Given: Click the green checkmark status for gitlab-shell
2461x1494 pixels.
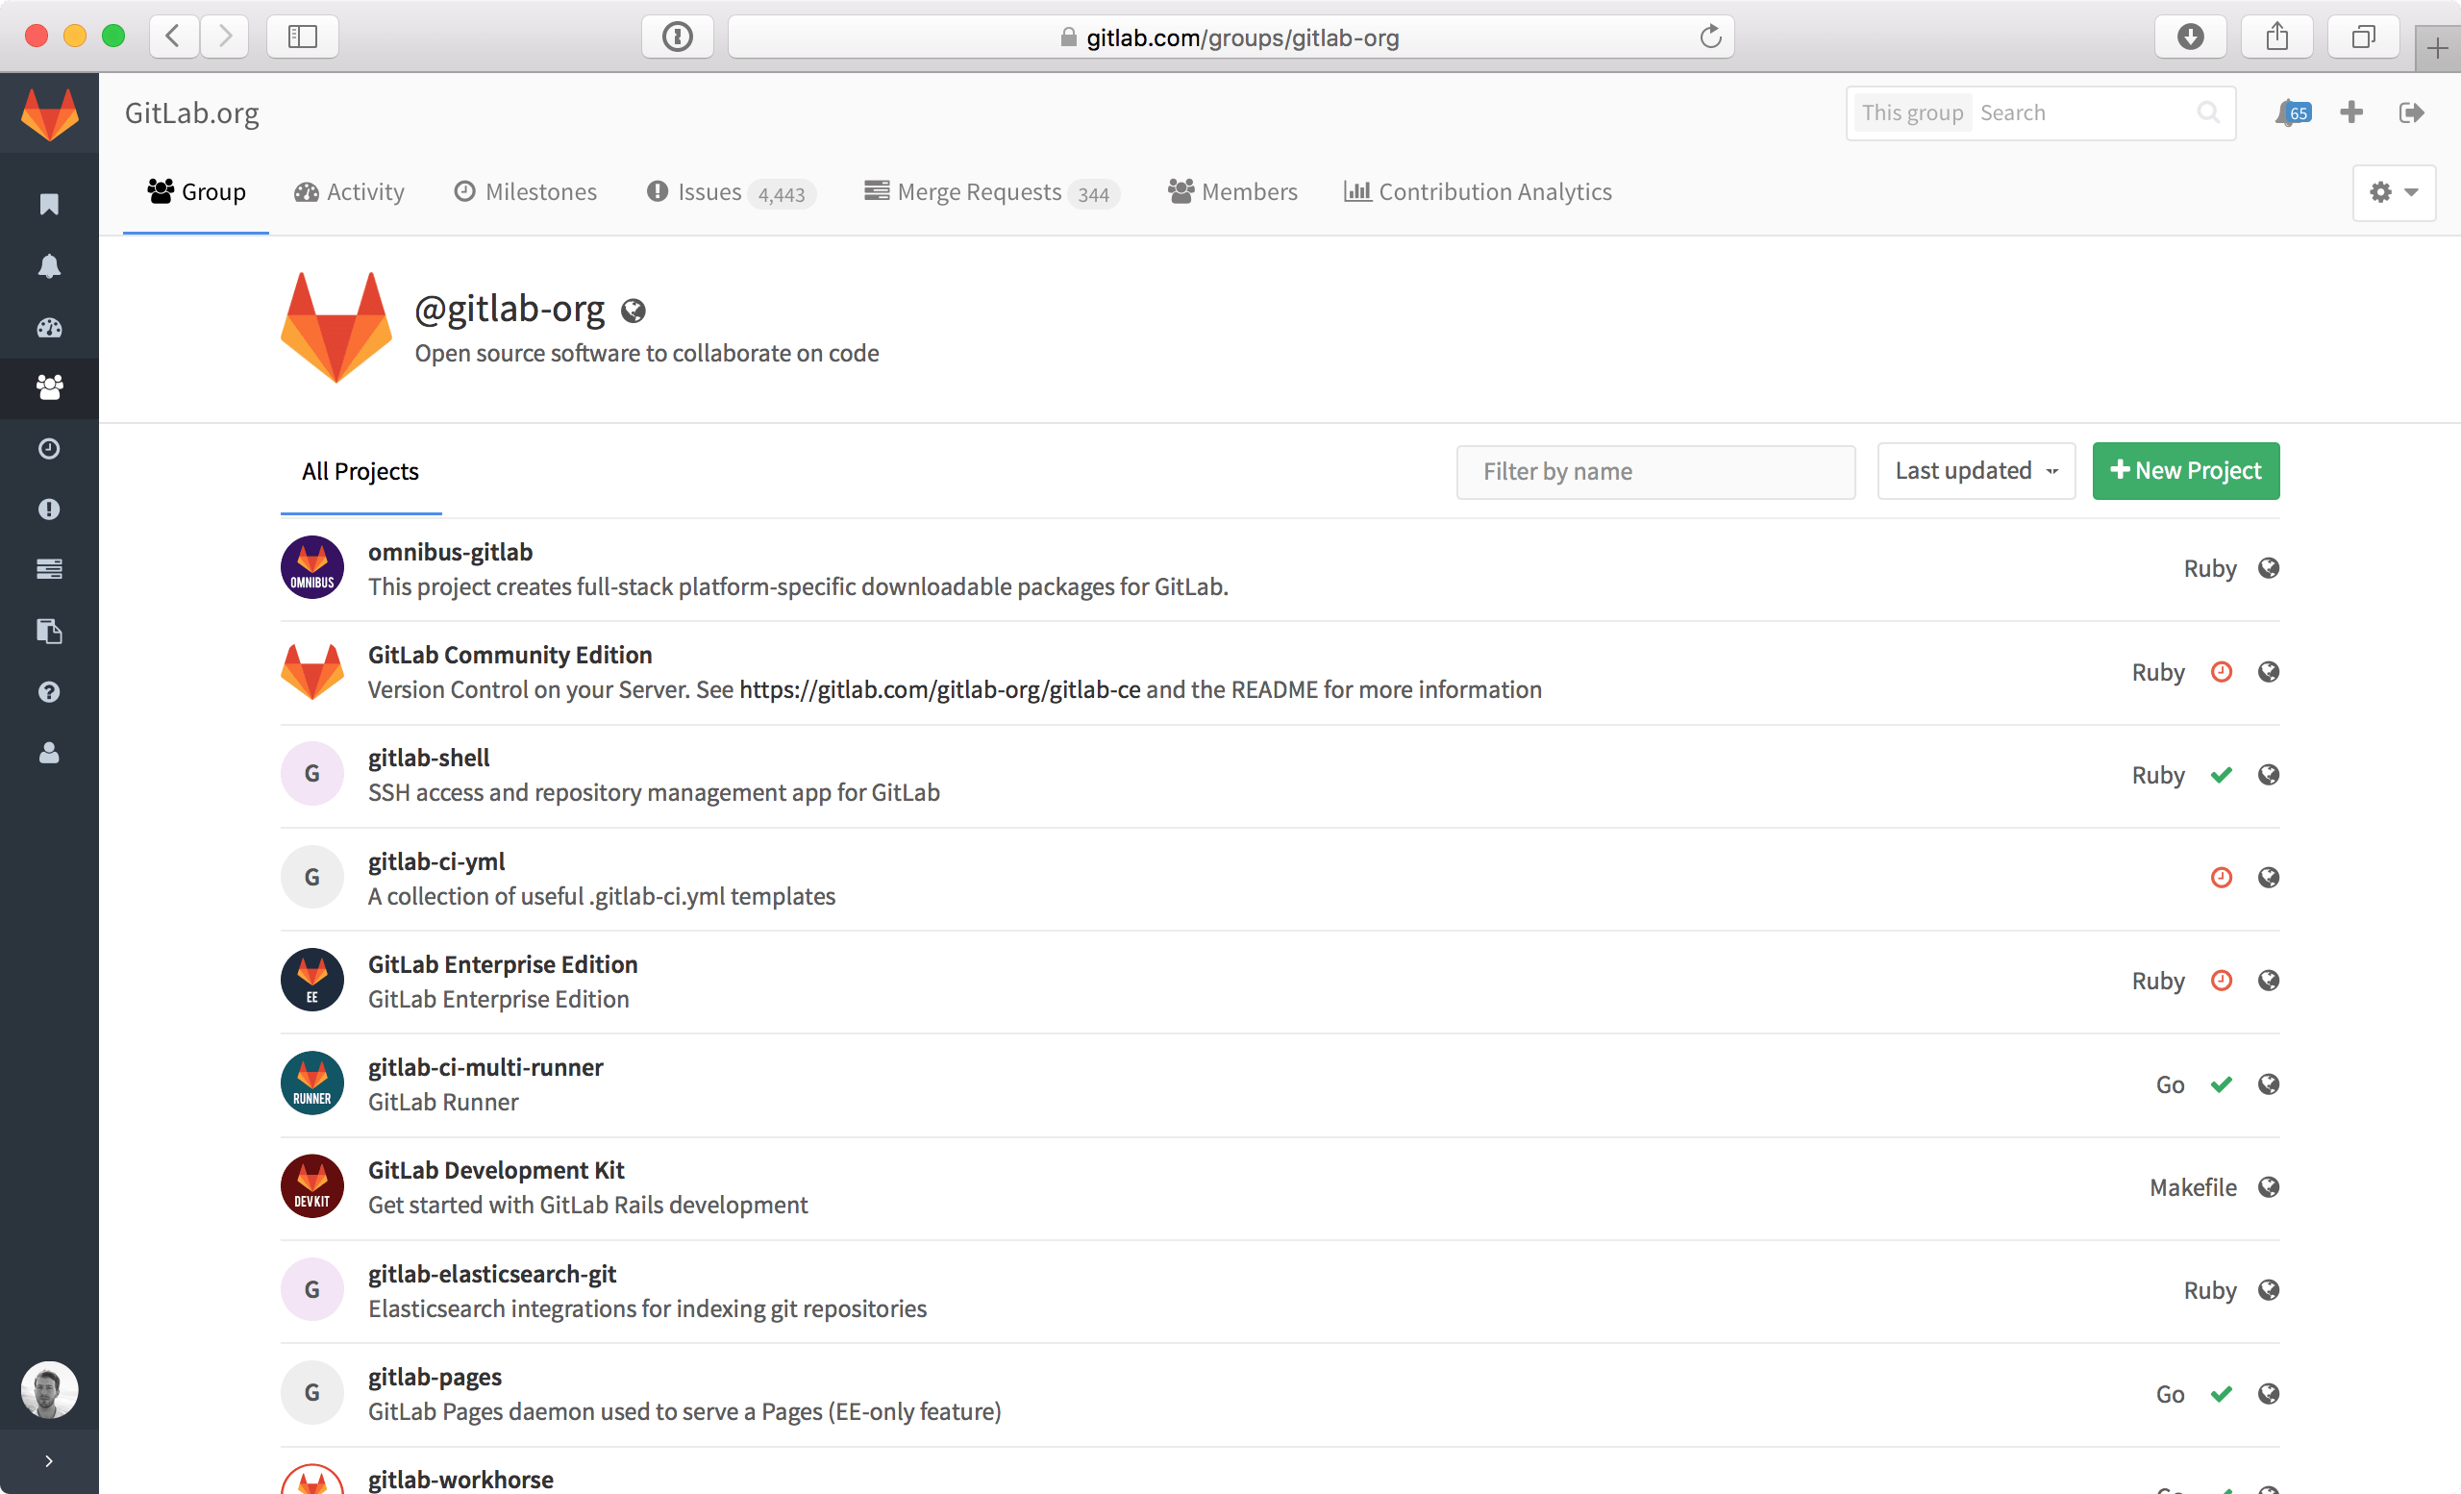Looking at the screenshot, I should 2222,773.
